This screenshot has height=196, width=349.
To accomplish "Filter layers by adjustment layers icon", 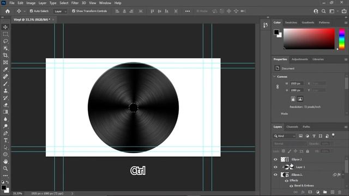I will [308, 136].
